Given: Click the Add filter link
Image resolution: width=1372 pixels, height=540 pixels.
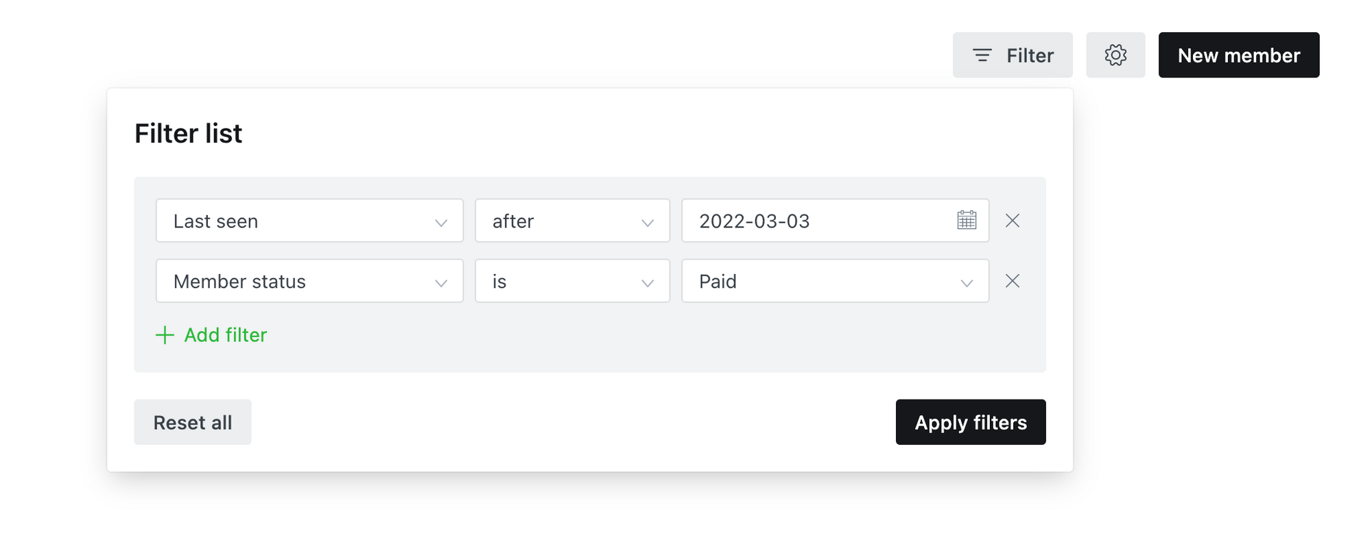Looking at the screenshot, I should pos(225,335).
